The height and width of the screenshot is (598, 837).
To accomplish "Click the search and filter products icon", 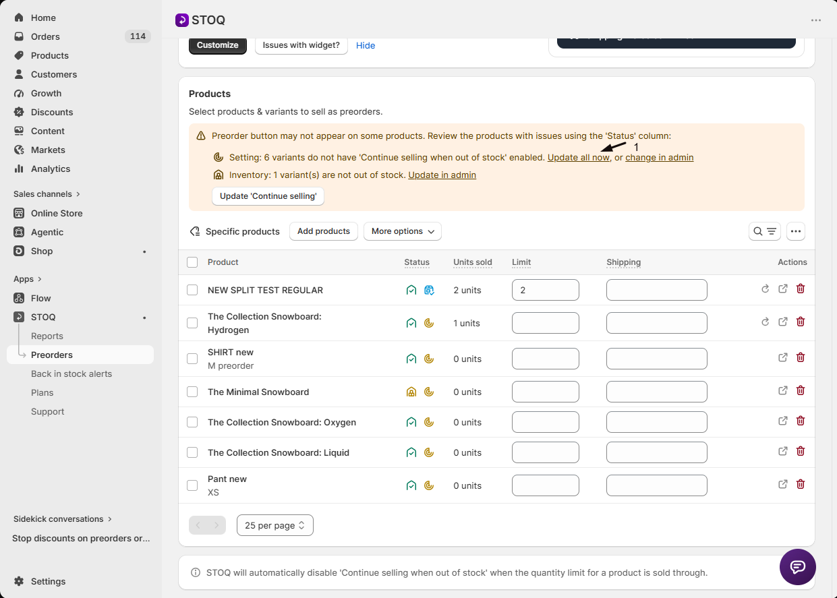I will (765, 231).
